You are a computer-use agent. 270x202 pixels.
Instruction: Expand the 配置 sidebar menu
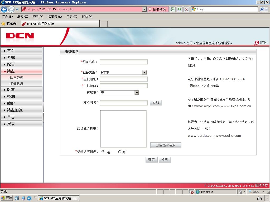[x=22, y=65]
